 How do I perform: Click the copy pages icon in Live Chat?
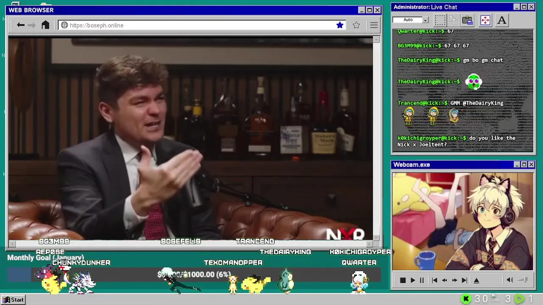453,20
